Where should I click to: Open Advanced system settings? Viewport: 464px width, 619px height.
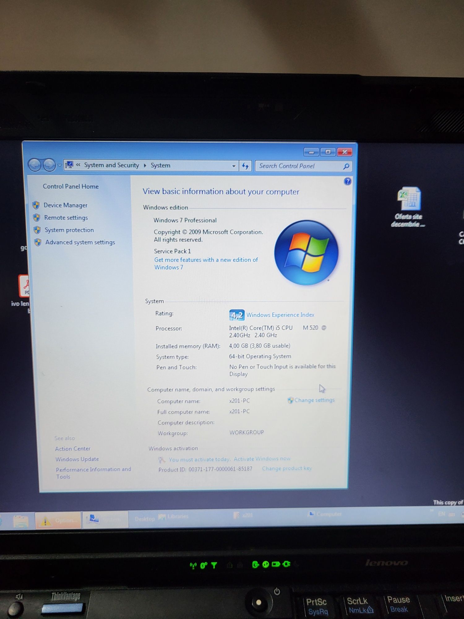80,242
